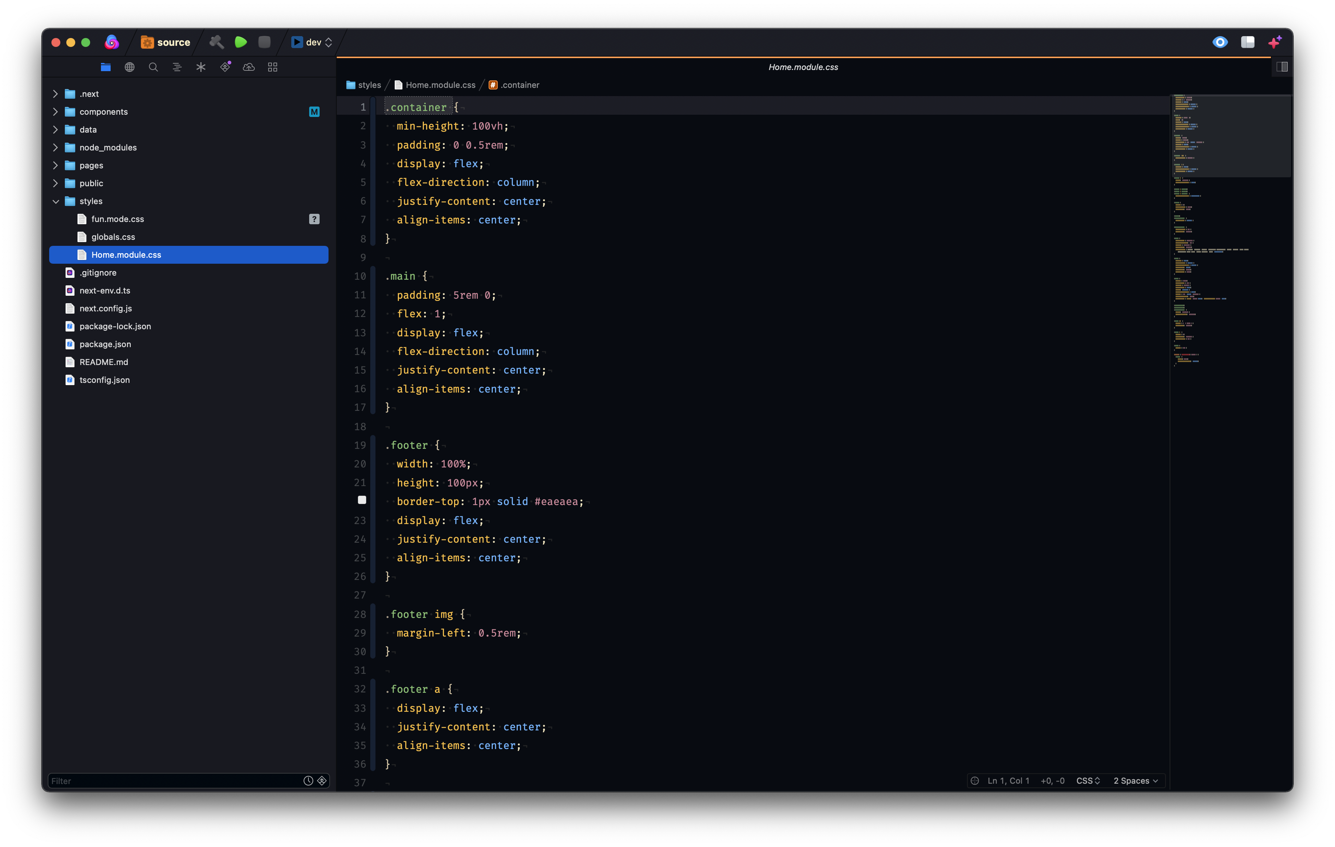This screenshot has width=1335, height=847.
Task: Collapse the styles folder
Action: click(x=56, y=201)
